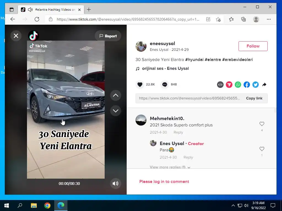Mute the video sound

coord(115,183)
